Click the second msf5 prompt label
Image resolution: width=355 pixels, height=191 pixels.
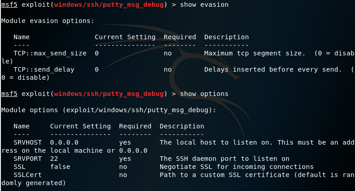9,94
